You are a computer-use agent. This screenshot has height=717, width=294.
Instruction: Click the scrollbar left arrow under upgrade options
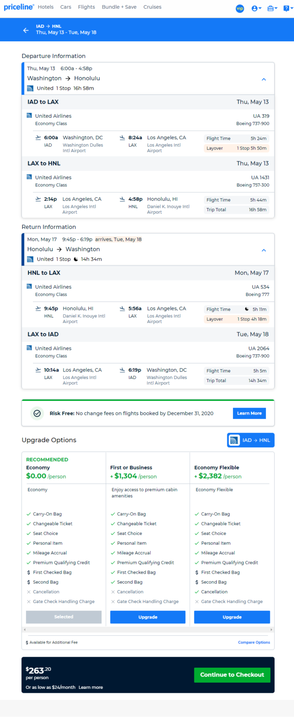click(x=25, y=630)
